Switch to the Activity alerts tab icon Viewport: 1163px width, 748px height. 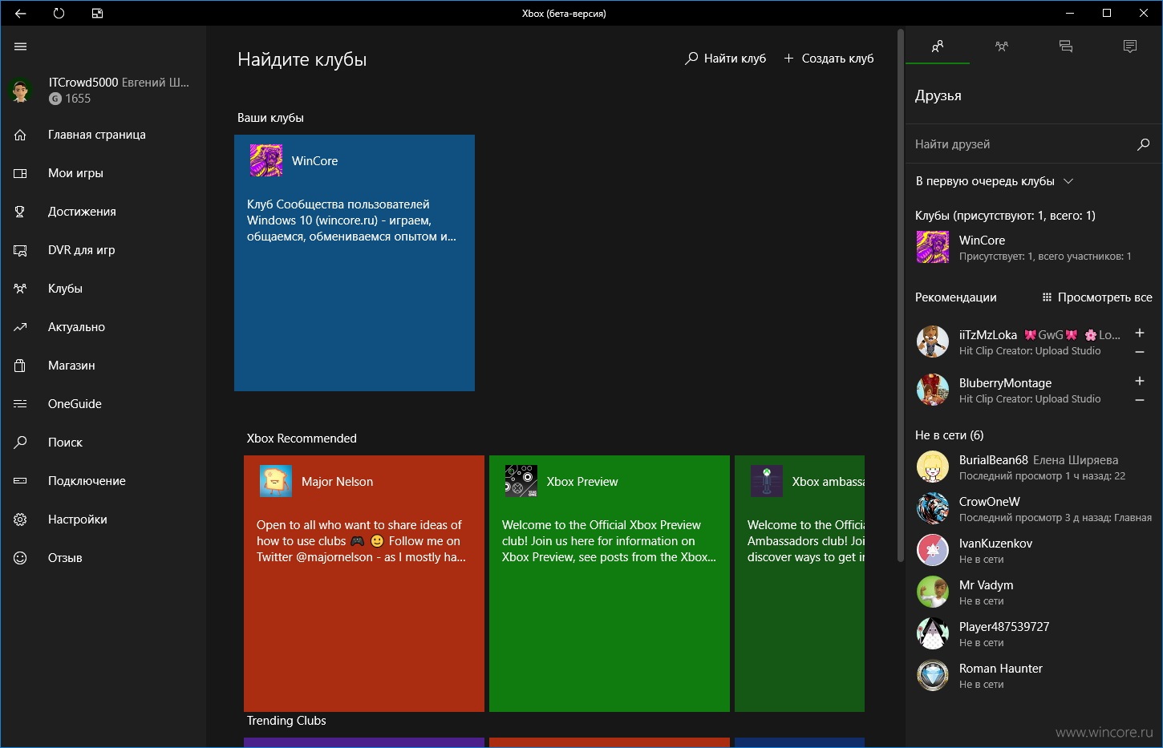point(1130,46)
